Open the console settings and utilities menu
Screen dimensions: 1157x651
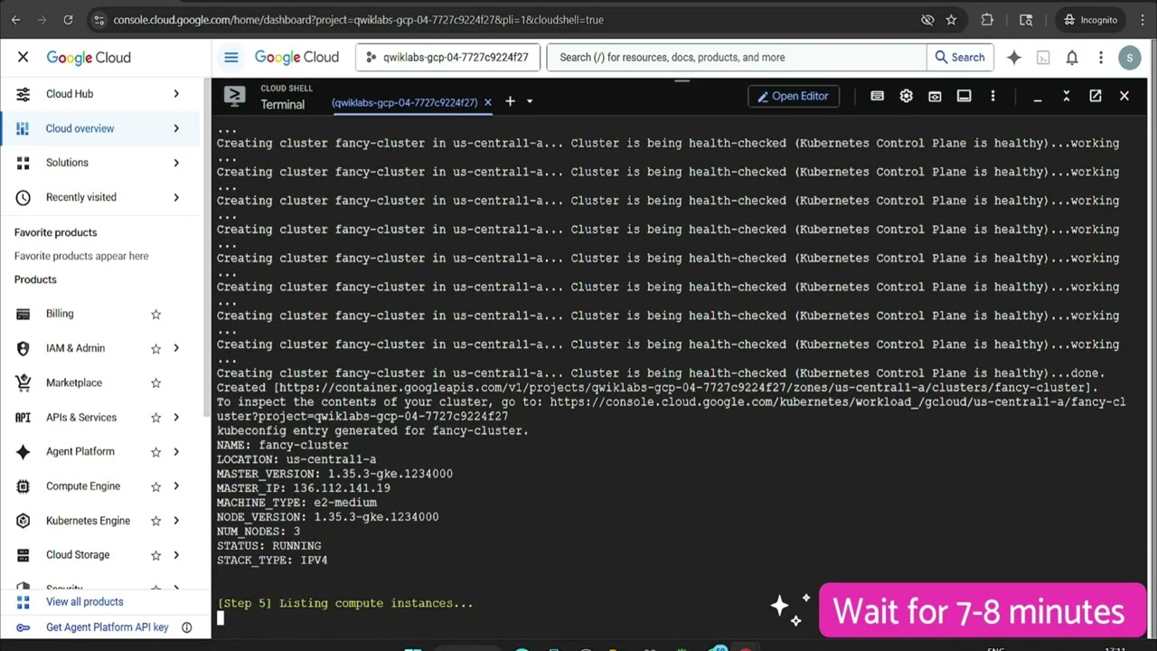point(1101,57)
